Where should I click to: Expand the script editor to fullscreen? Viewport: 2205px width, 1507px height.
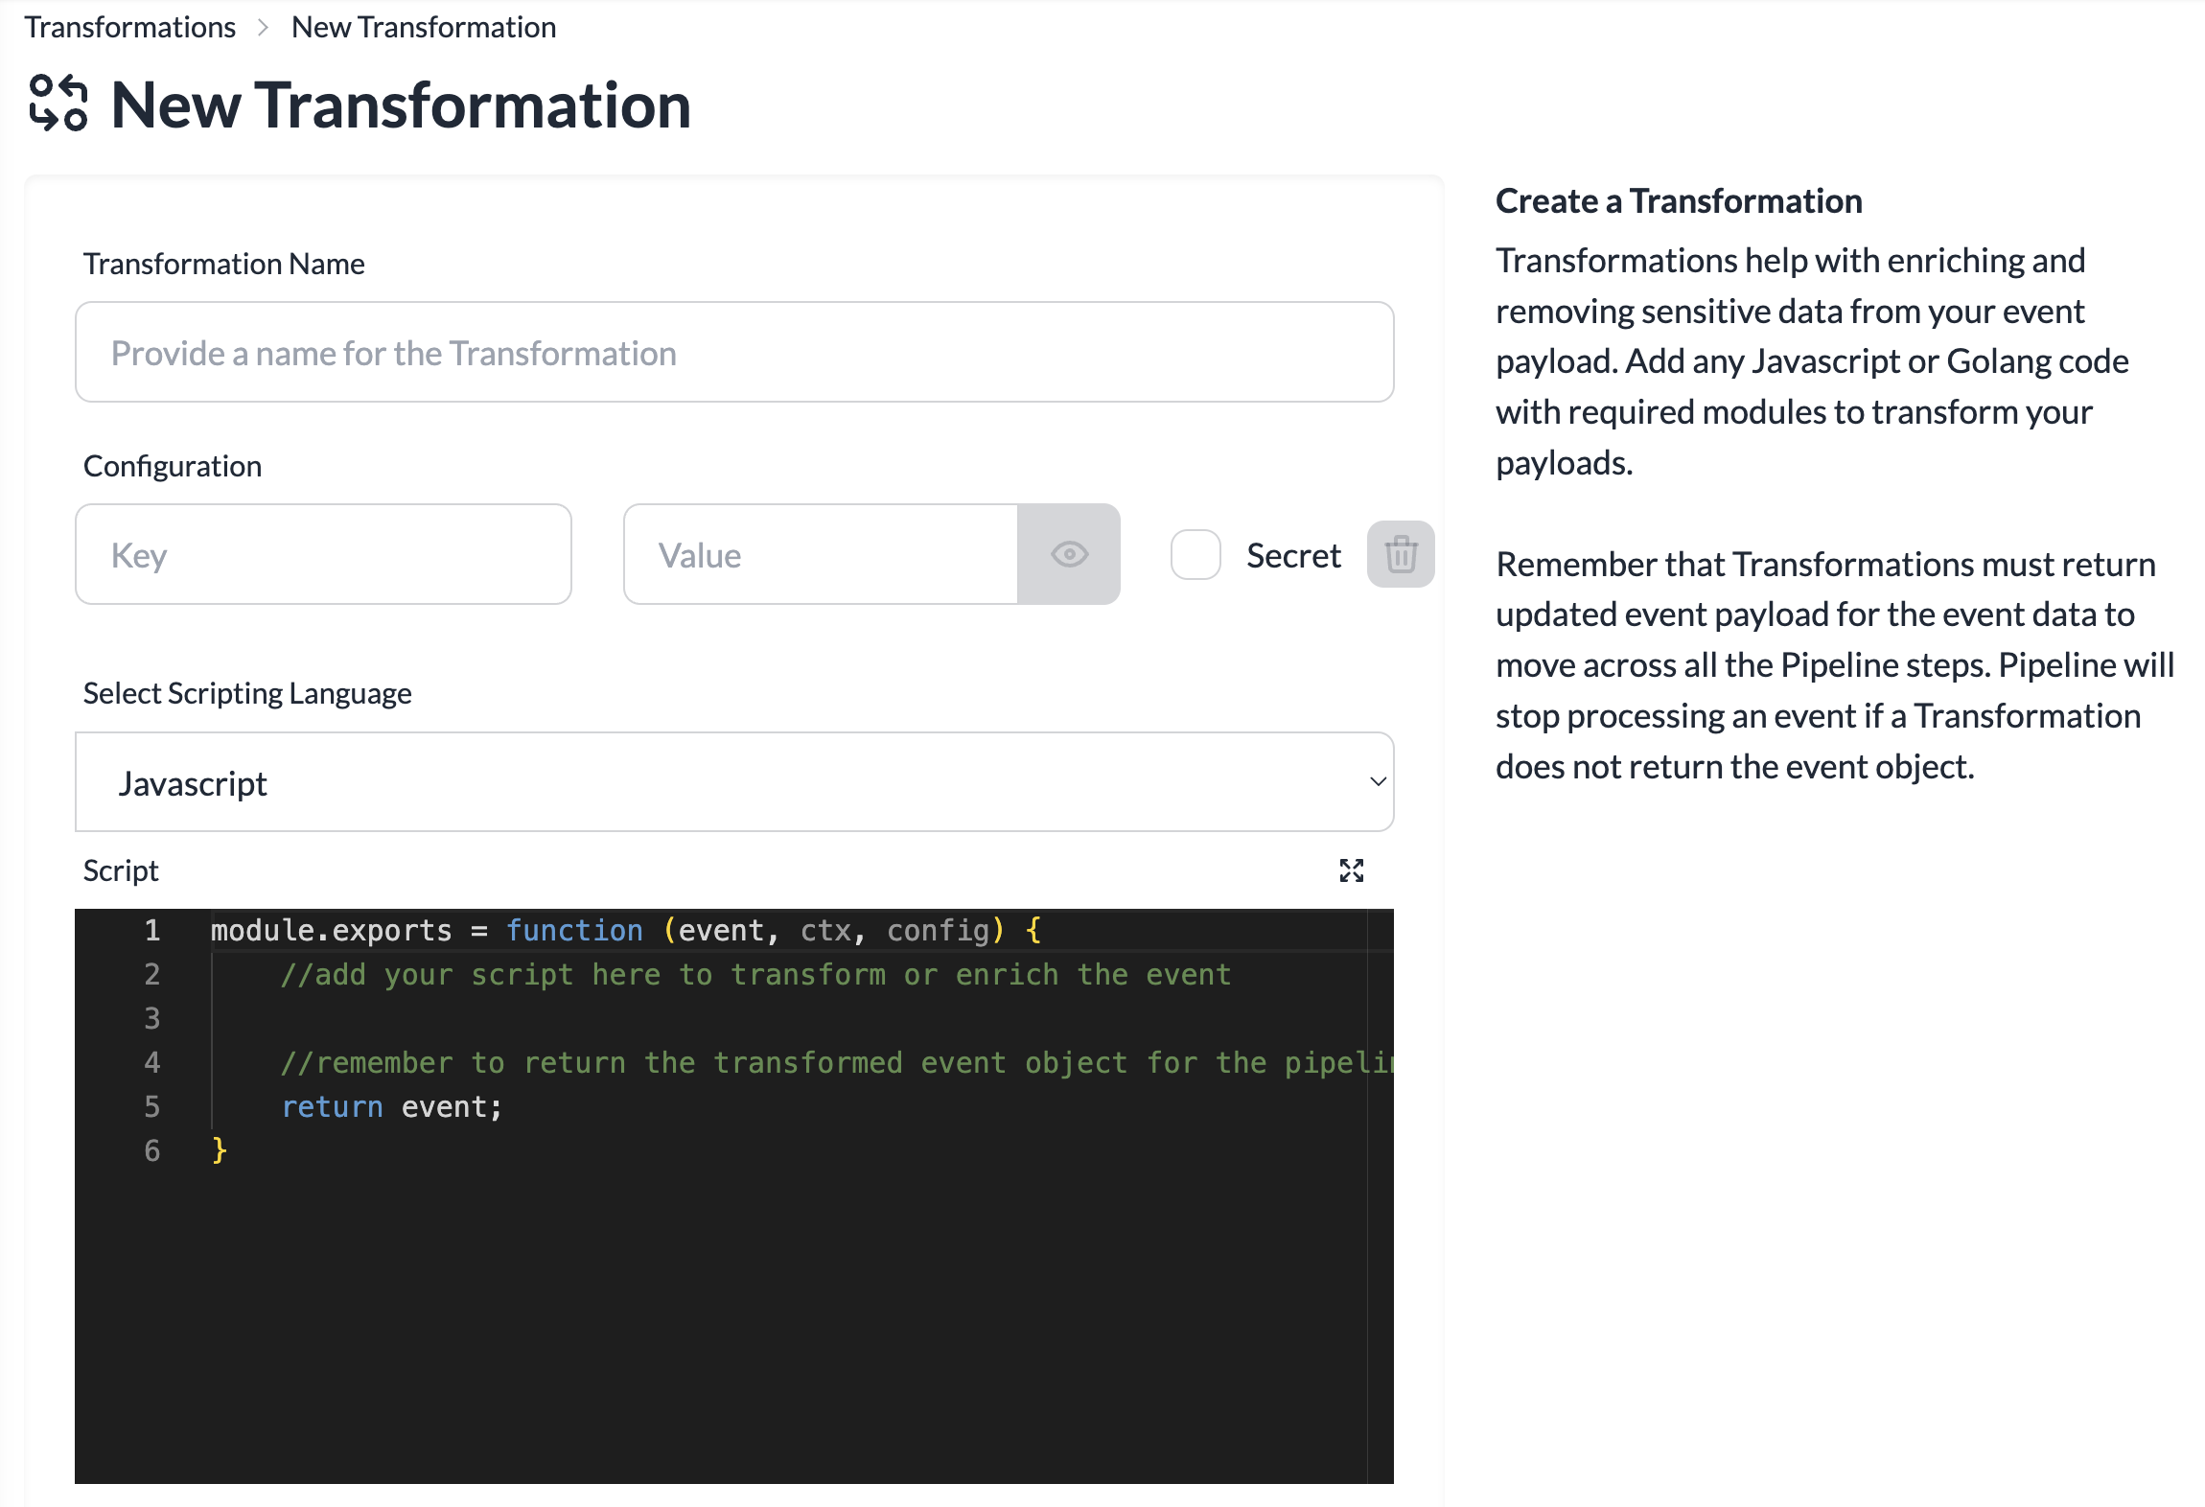point(1351,870)
